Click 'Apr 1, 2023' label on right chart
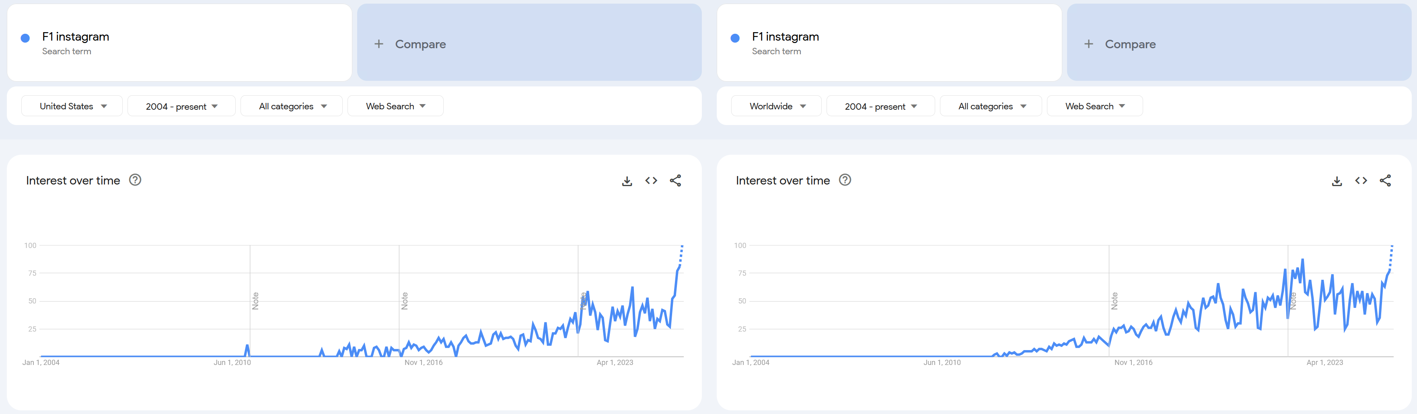The height and width of the screenshot is (414, 1417). tap(1325, 362)
